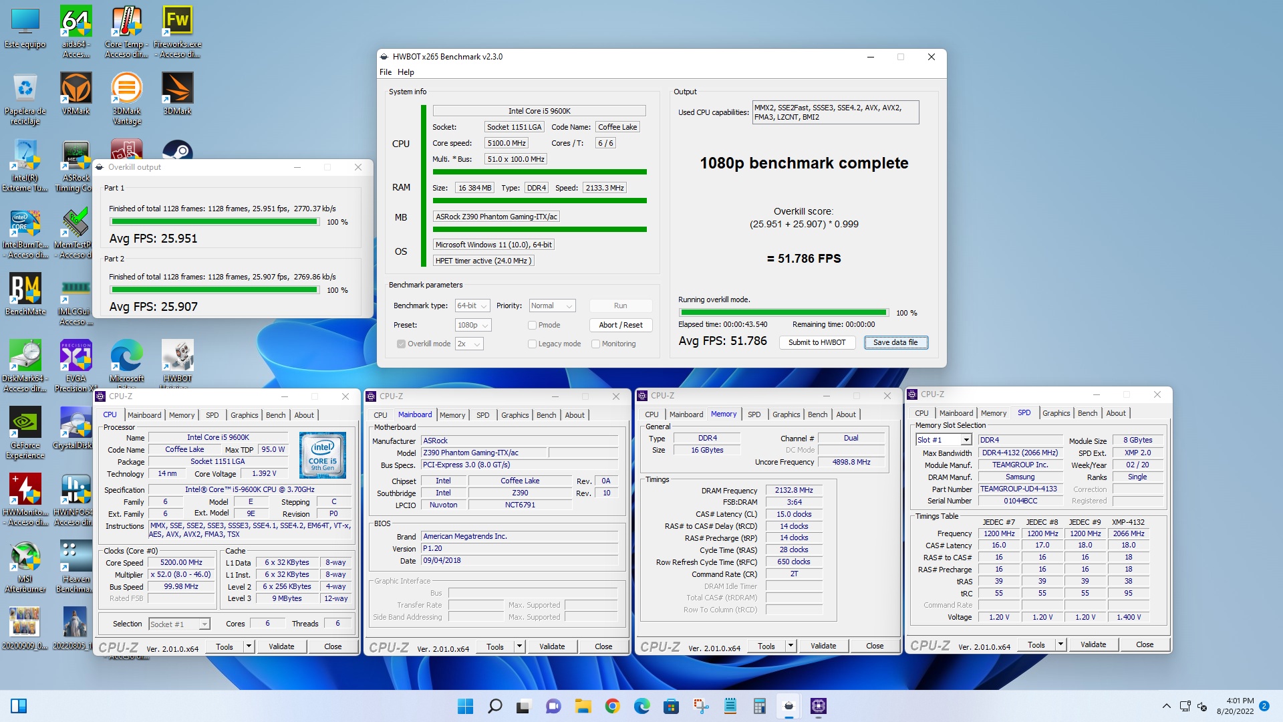Switch to SPD tab in Memory CPU-Z window
The height and width of the screenshot is (722, 1283).
point(754,414)
